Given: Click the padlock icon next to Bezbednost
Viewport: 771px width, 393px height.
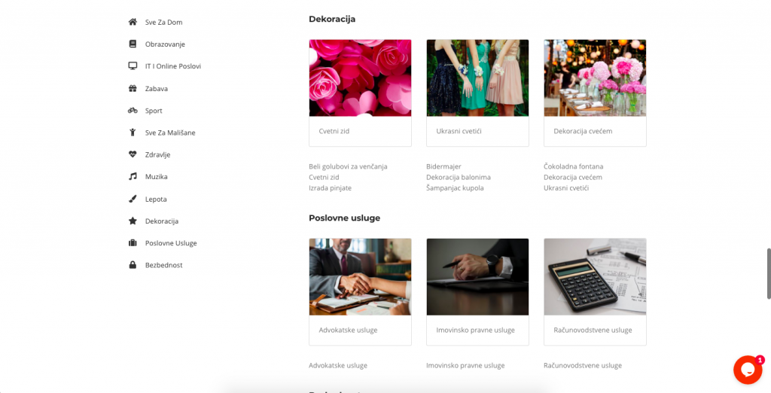Looking at the screenshot, I should 133,265.
